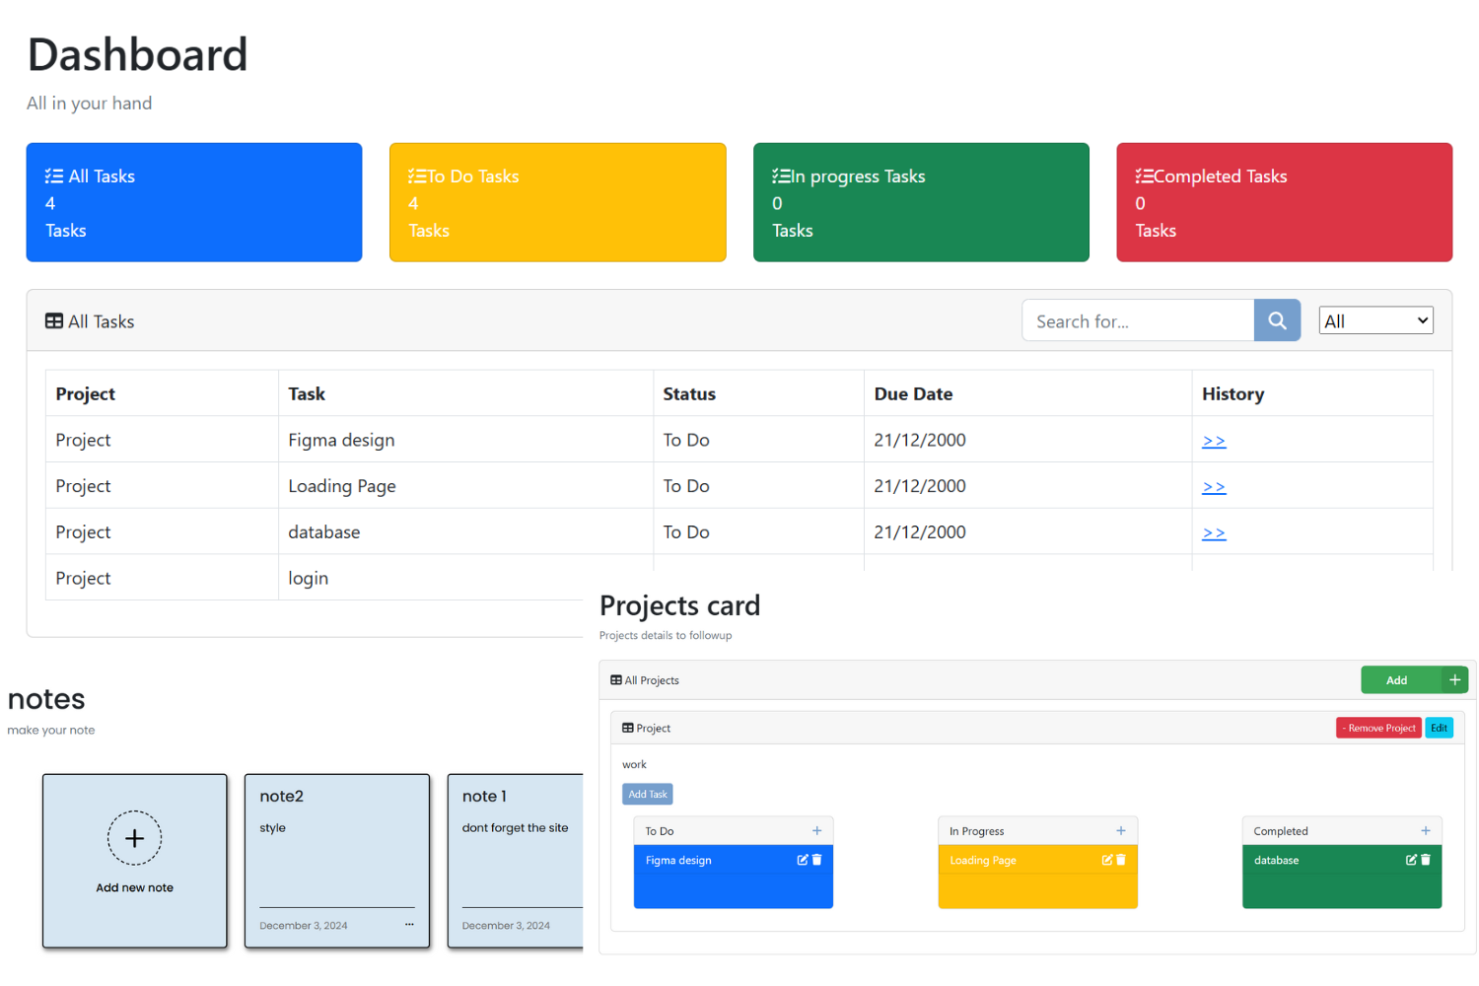Click the grid icon beside All Projects header

[614, 679]
